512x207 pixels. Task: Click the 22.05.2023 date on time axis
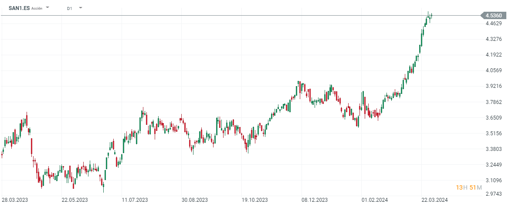pos(75,200)
